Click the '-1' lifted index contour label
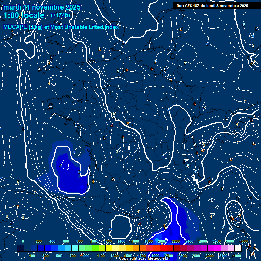261x261 pixels. [61, 166]
